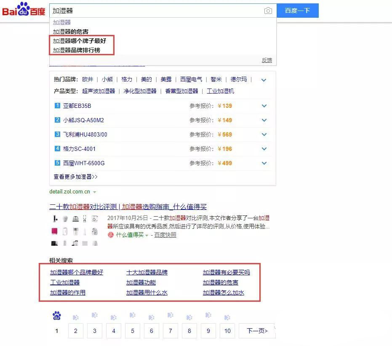Open related search 十大加湿器品牌
The height and width of the screenshot is (346, 392).
pyautogui.click(x=147, y=272)
